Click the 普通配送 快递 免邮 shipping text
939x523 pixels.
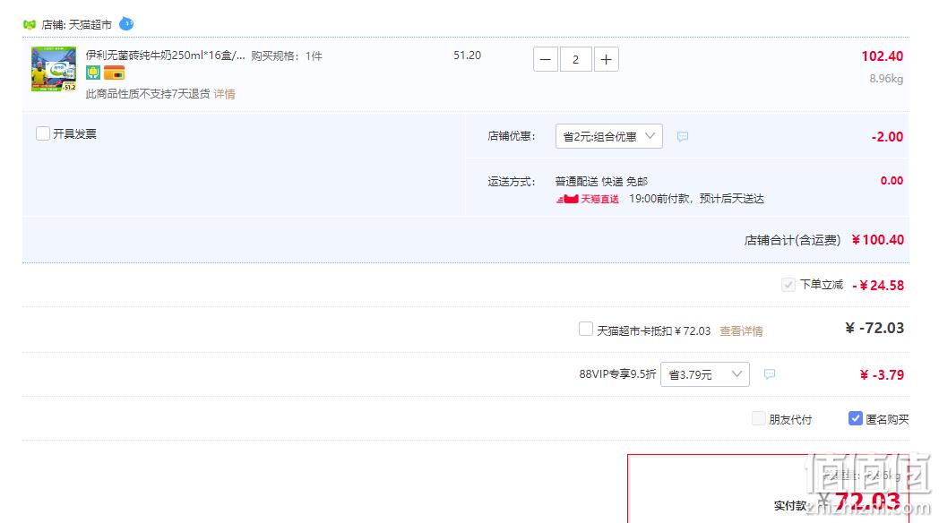click(x=601, y=181)
